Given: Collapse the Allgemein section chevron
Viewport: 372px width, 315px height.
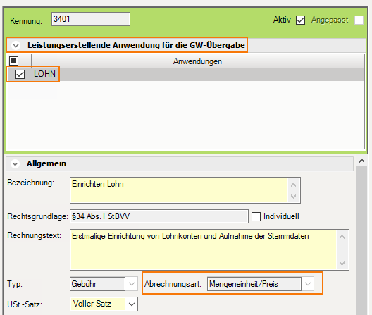Looking at the screenshot, I should coord(15,163).
